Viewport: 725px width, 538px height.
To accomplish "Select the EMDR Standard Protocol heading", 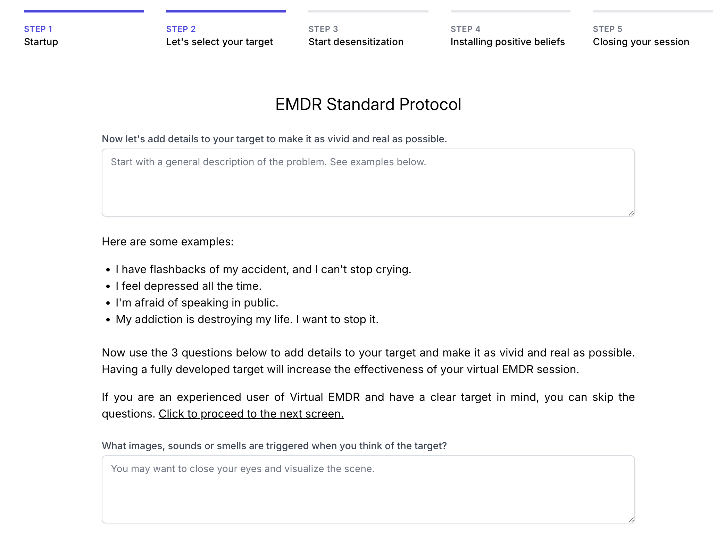I will tap(368, 104).
